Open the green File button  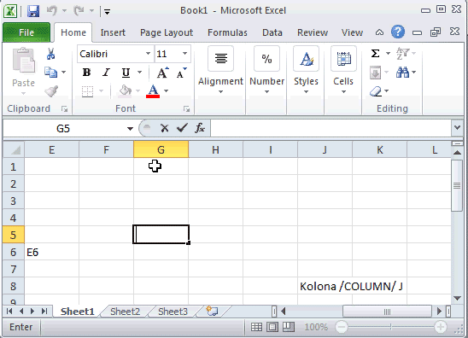tap(26, 32)
